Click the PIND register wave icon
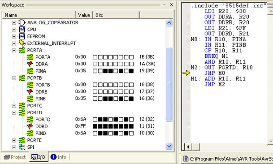 coord(30,133)
